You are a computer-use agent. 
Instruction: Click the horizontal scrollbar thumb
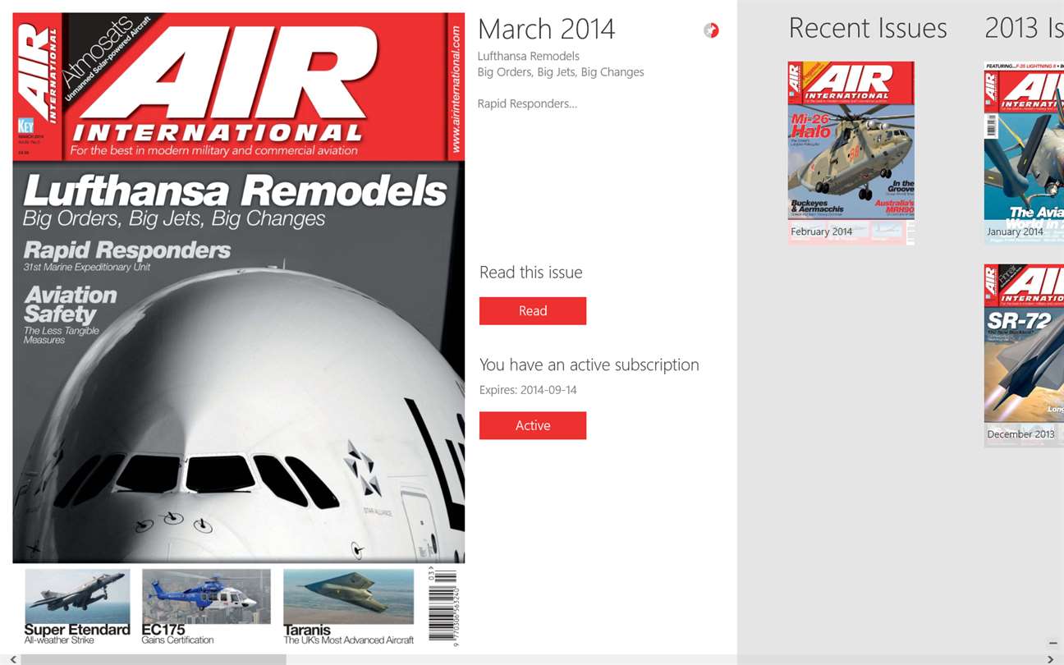click(154, 659)
